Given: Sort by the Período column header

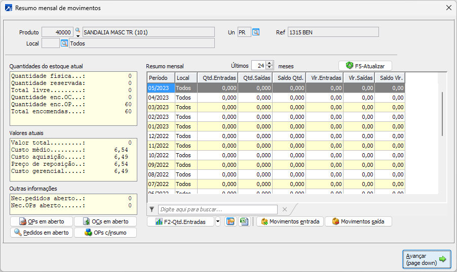Looking at the screenshot, I should [x=161, y=78].
